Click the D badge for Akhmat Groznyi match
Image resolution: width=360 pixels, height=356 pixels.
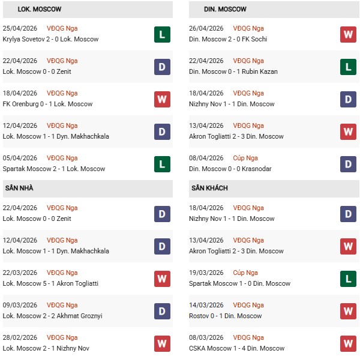(x=162, y=311)
